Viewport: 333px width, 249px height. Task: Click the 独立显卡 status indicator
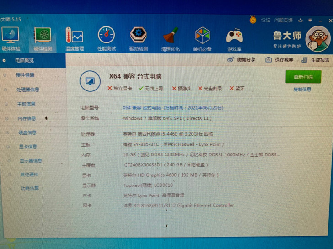119,88
